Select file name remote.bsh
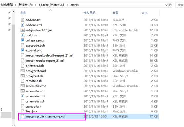184x127 pixels. [34, 81]
